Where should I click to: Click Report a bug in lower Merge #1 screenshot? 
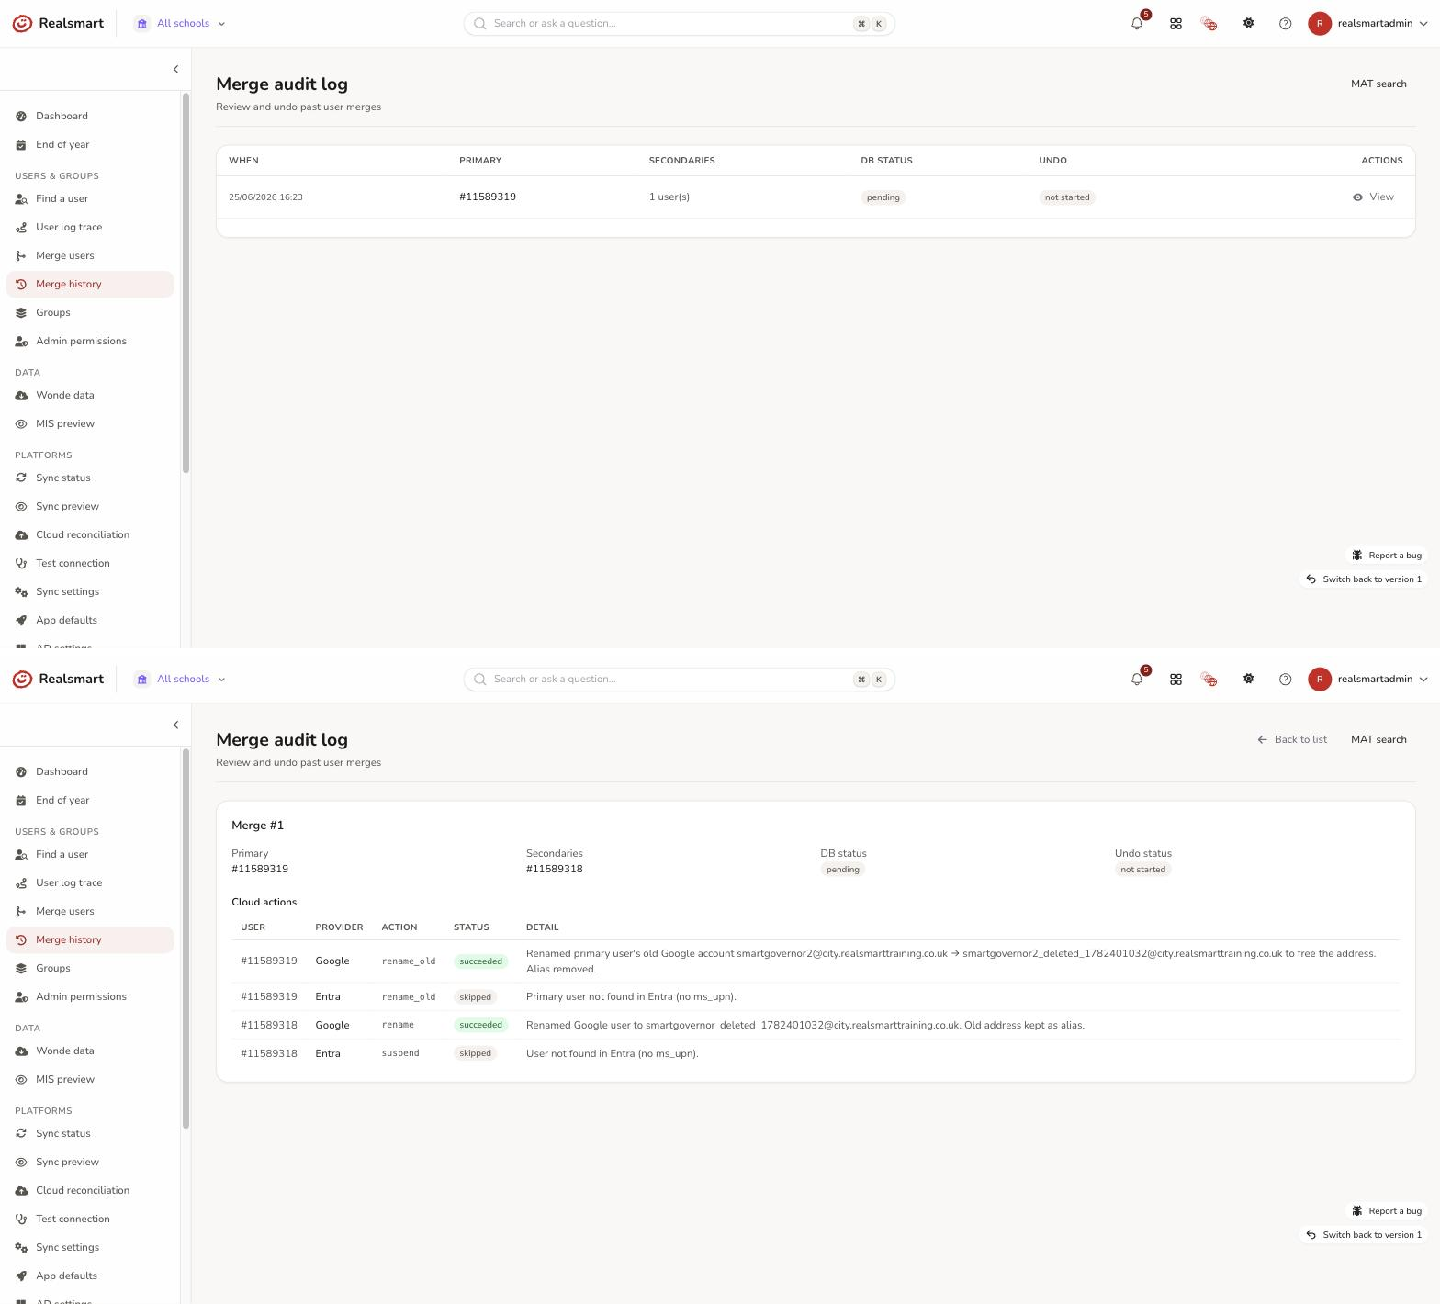1387,1211
